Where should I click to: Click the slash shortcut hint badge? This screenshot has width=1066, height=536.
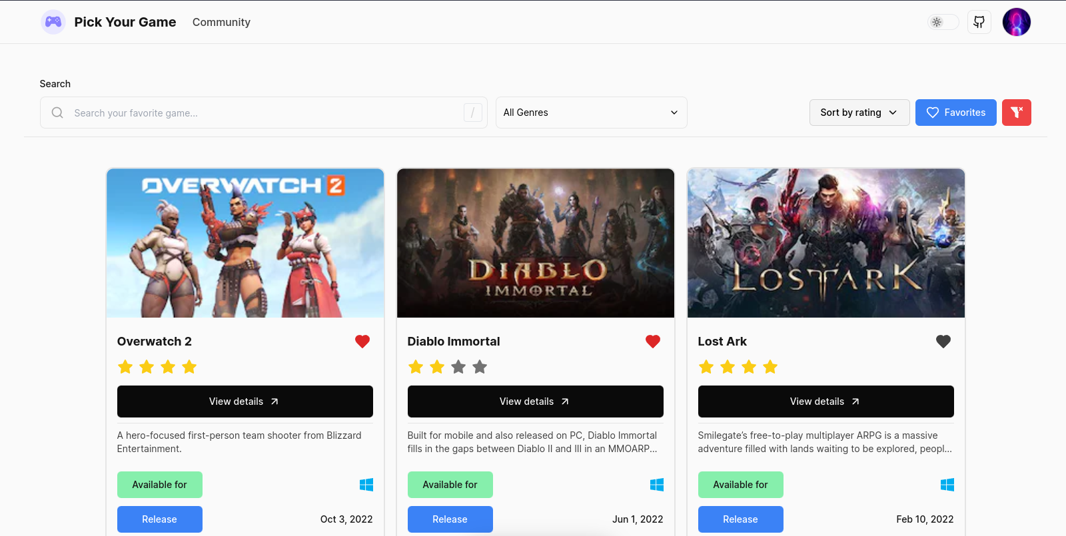473,113
